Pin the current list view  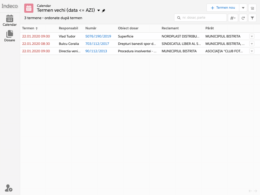tap(103, 11)
